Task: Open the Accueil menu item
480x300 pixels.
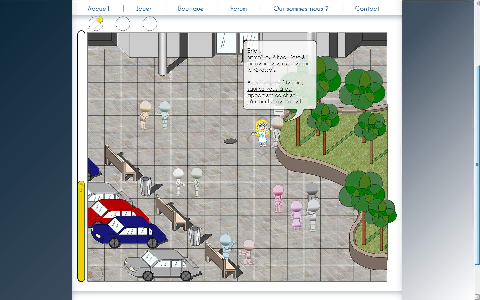Action: click(98, 9)
